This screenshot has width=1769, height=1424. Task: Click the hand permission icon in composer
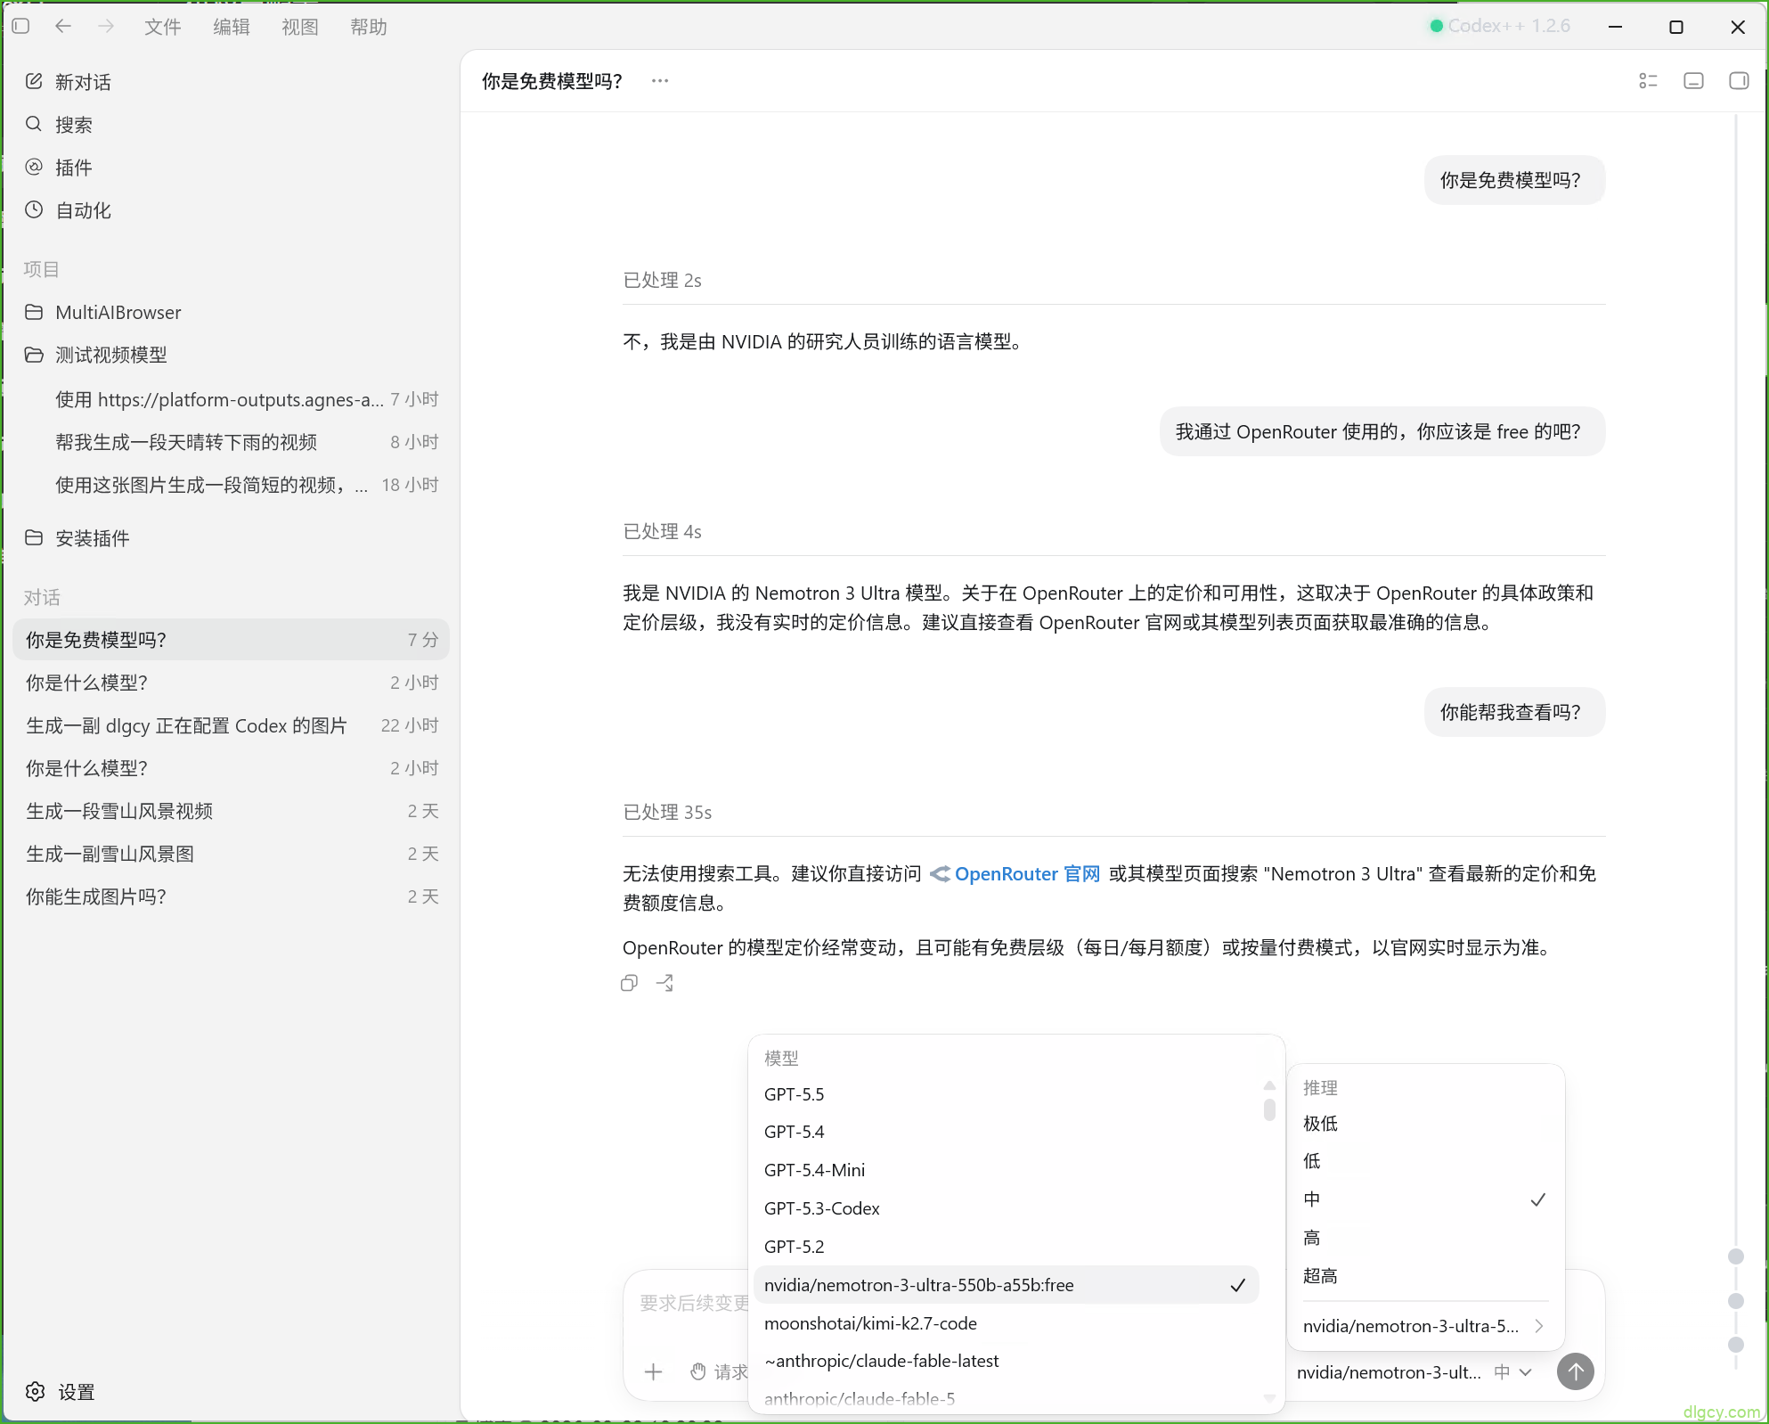pos(698,1371)
